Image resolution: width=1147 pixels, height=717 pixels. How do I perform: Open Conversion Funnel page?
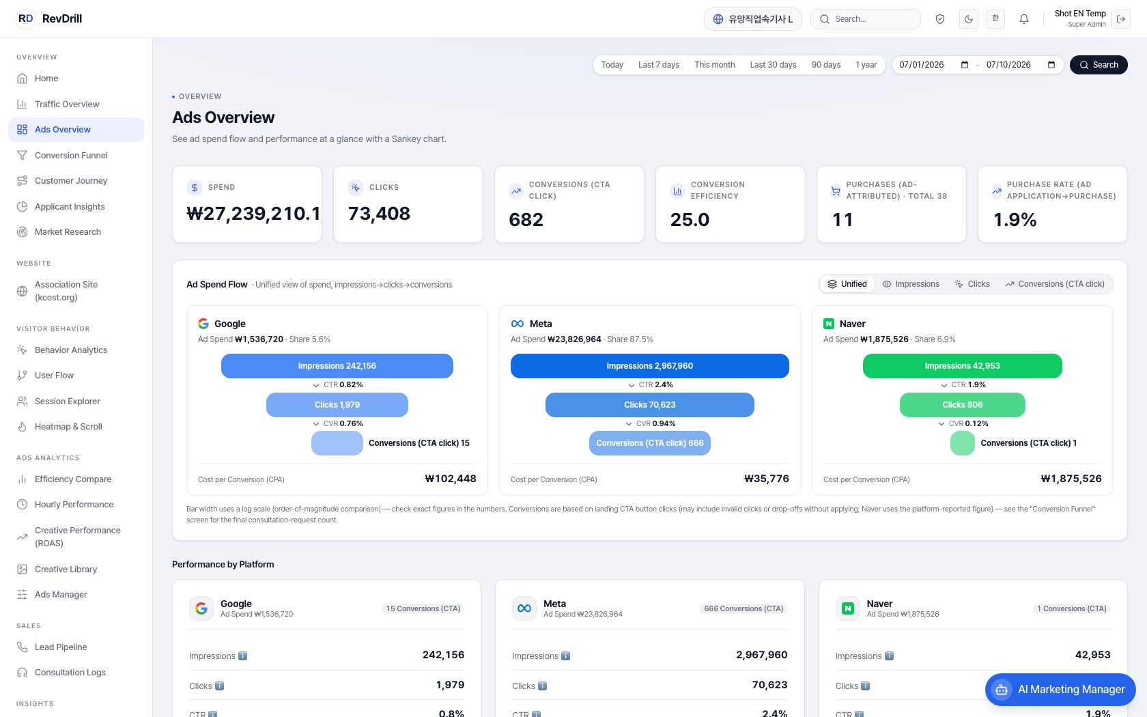[x=76, y=155]
